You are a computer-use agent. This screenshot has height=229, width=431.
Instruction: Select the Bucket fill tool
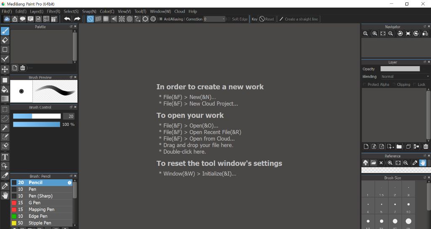(x=5, y=89)
